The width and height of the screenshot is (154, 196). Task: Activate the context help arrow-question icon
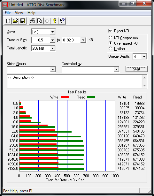tap(62, 21)
